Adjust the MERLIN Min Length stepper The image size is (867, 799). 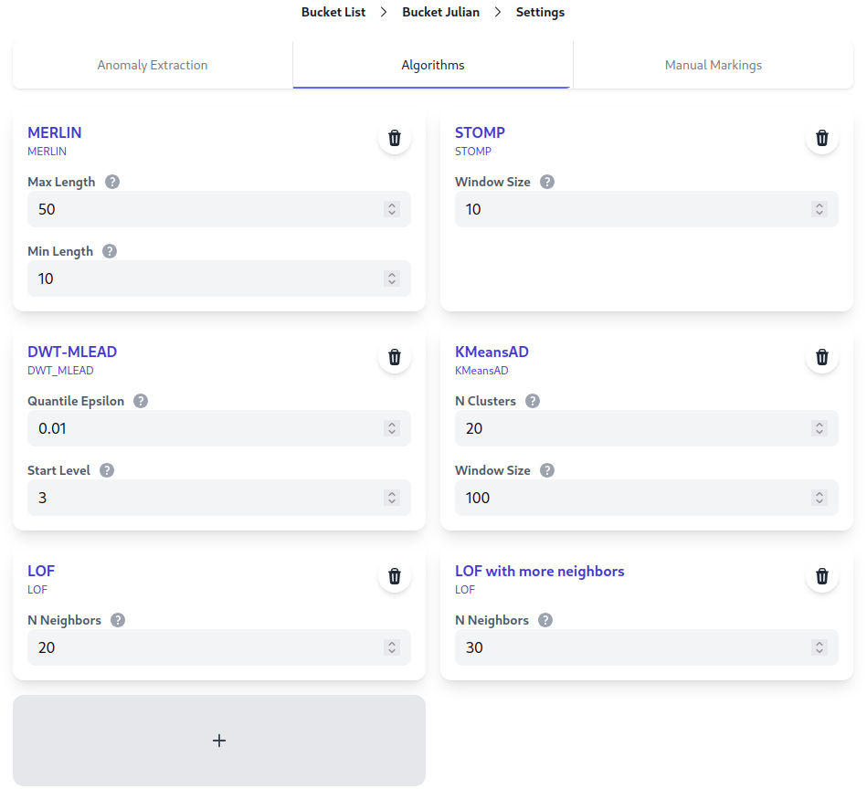pos(391,279)
